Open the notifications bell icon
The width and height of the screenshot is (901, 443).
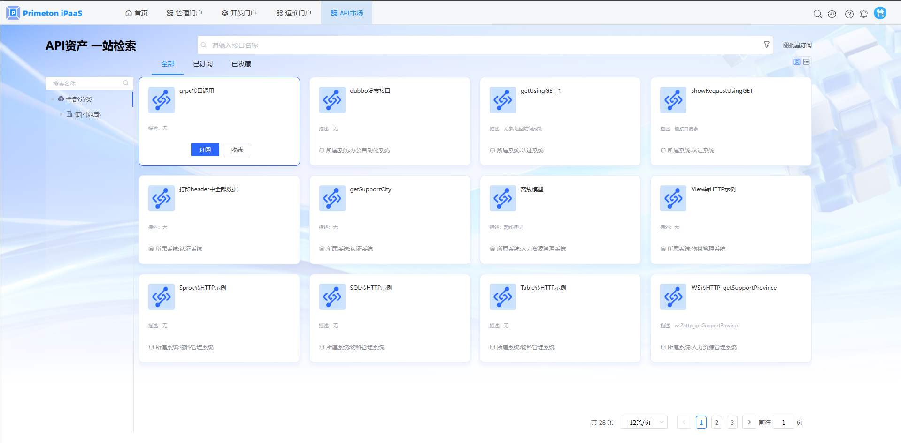pyautogui.click(x=863, y=14)
